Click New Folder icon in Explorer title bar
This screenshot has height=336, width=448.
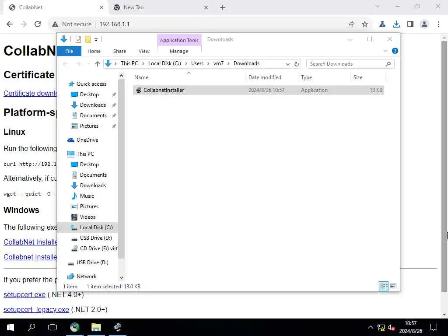pos(88,39)
